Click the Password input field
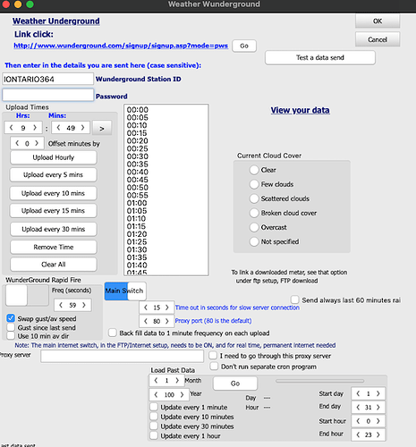Screen dimensions: 416x447 pos(47,95)
